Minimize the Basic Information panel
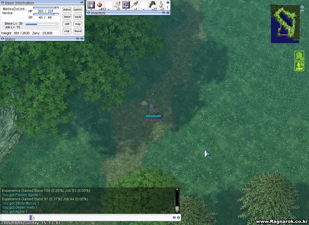The image size is (309, 225). coord(82,2)
